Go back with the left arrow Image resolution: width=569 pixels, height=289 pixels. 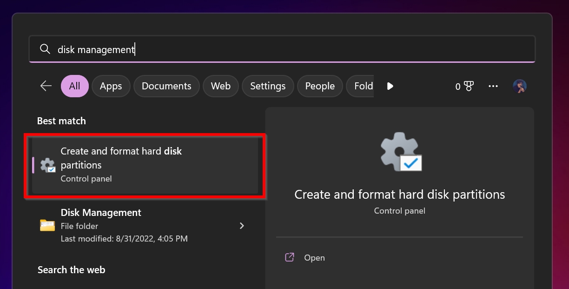[46, 86]
